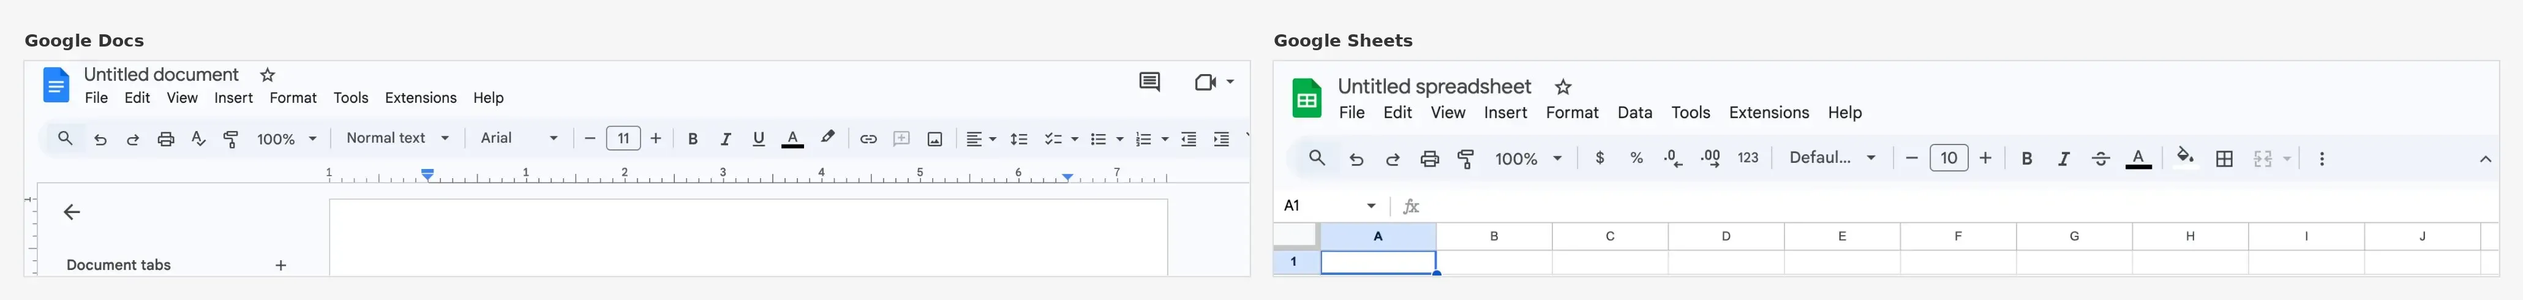Open Sheets text color picker
This screenshot has height=300, width=2523.
(2138, 159)
